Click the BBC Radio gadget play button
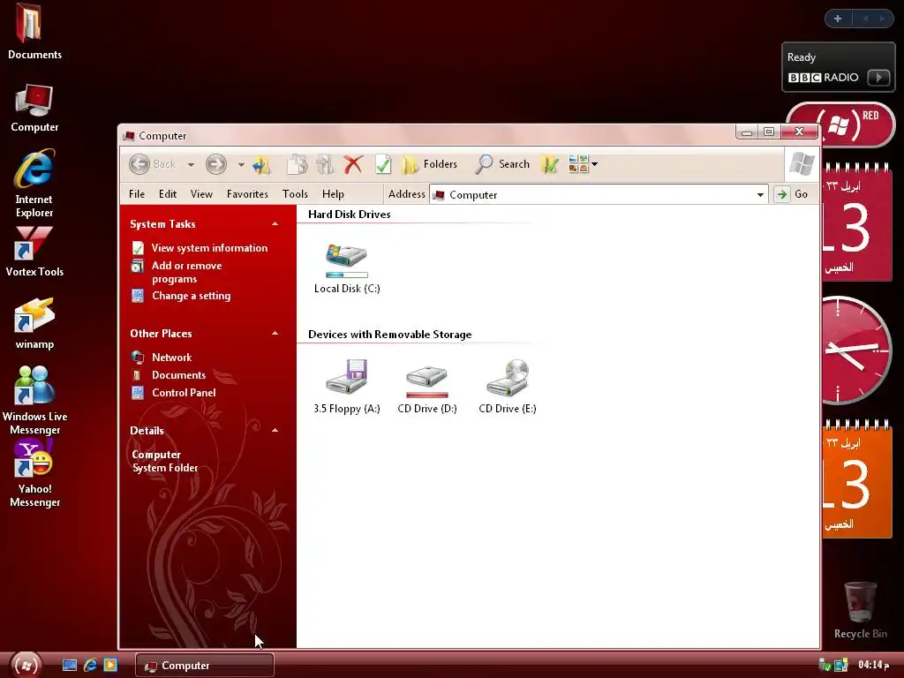The image size is (904, 678). (x=878, y=78)
